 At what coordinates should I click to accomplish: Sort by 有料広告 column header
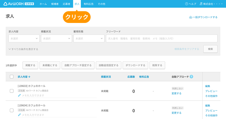(x=144, y=77)
